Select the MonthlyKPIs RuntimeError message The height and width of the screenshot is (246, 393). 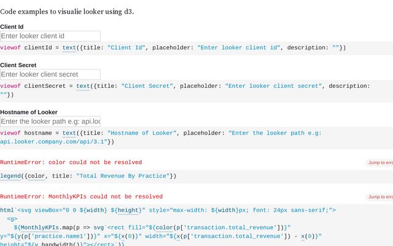81,197
